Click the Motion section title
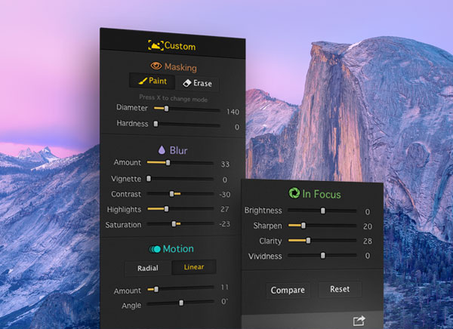 [x=178, y=249]
